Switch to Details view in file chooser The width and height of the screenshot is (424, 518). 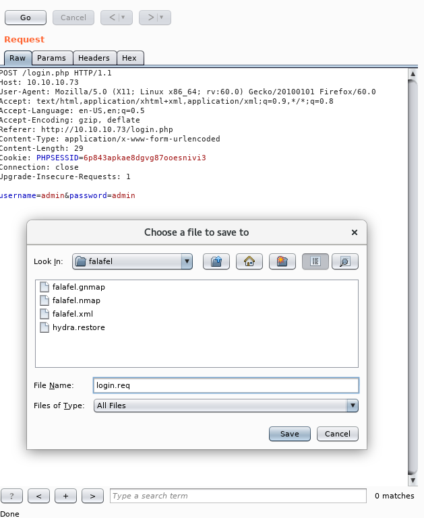[x=345, y=261]
